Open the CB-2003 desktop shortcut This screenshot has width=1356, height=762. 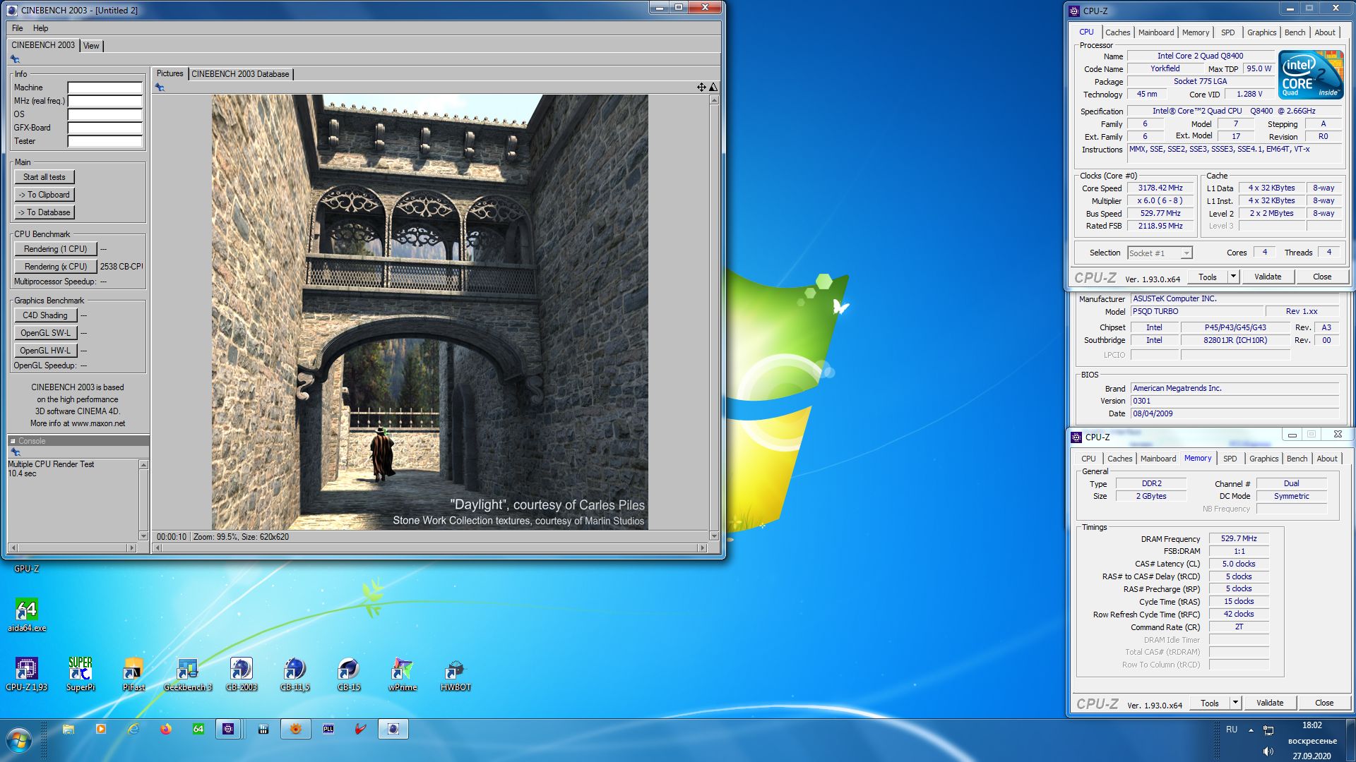click(242, 674)
